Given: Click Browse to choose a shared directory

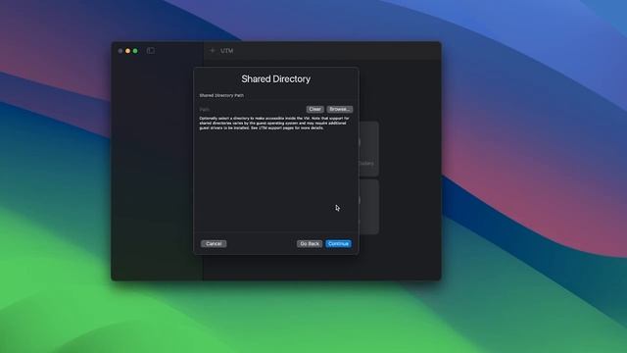Looking at the screenshot, I should click(340, 109).
